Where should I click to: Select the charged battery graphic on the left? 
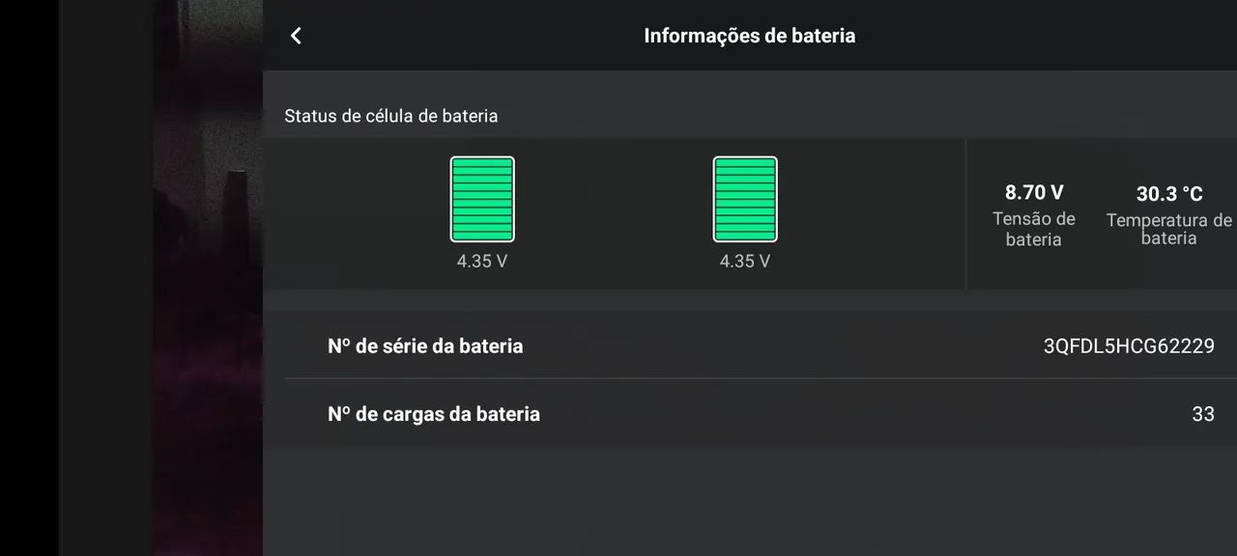(x=481, y=199)
